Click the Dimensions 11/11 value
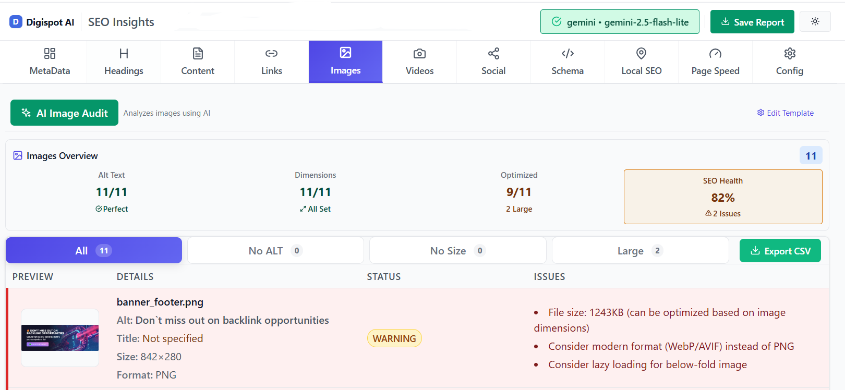 pyautogui.click(x=315, y=192)
